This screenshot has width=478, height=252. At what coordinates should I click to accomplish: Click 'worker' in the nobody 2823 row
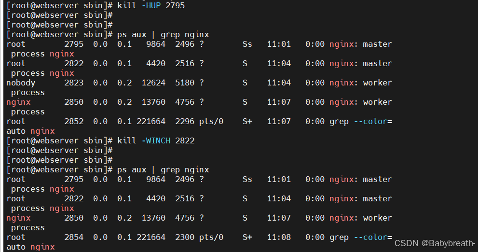[377, 83]
